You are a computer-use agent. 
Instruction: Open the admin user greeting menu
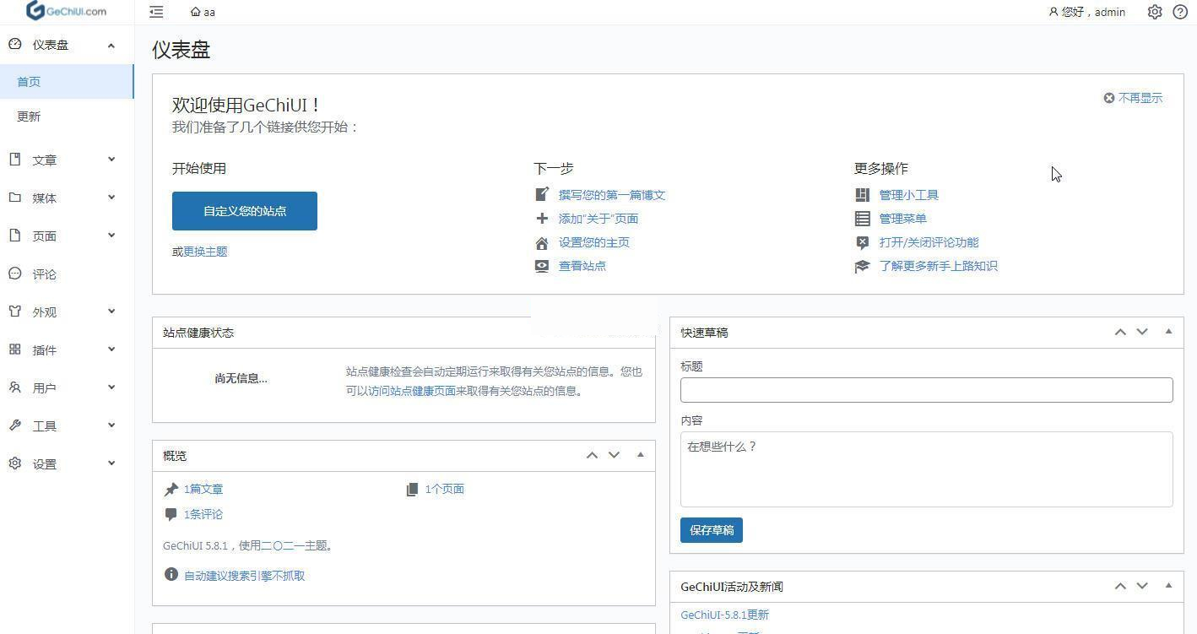click(x=1086, y=12)
